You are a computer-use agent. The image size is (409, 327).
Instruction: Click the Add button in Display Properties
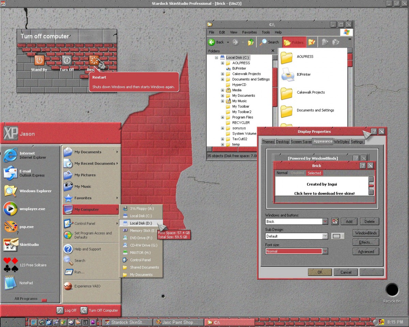point(349,221)
